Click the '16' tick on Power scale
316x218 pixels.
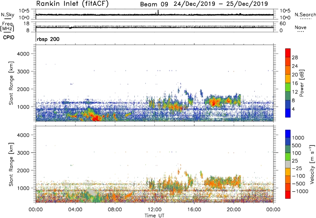click(295, 83)
